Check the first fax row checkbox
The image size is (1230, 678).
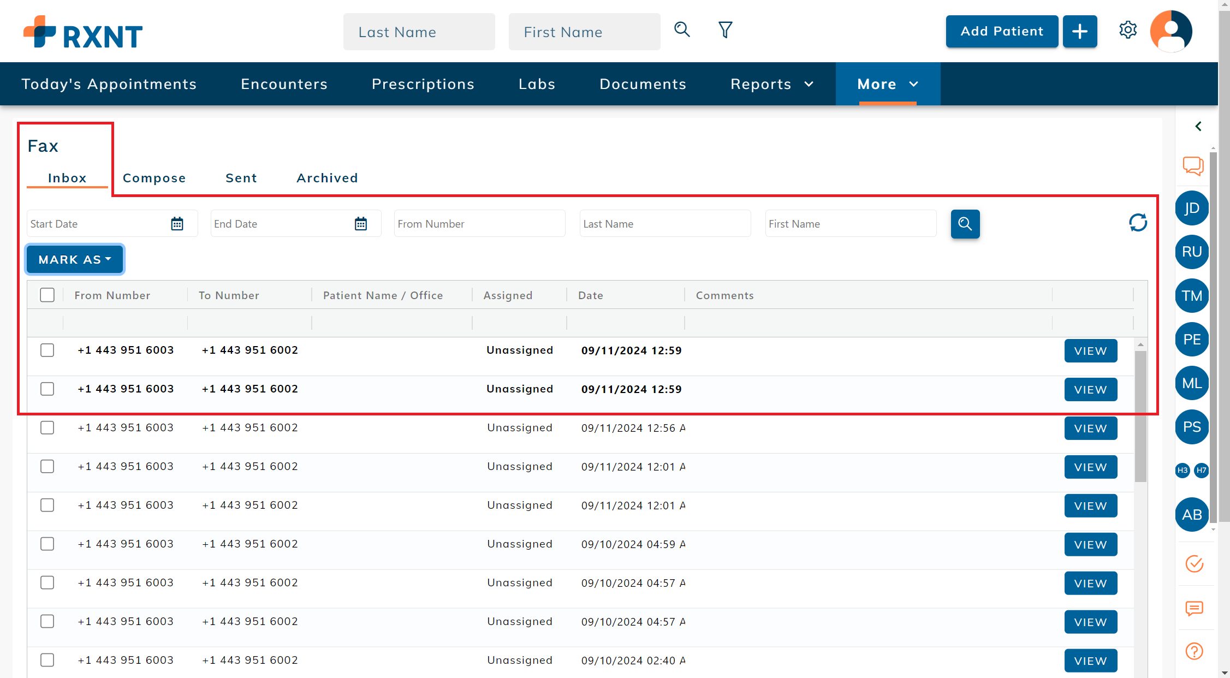click(47, 350)
